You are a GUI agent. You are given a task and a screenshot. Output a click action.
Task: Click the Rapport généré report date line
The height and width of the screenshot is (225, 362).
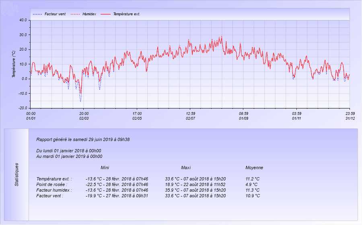[x=83, y=140]
